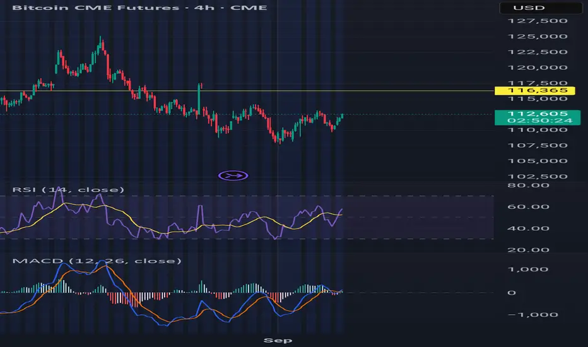Viewport: 588px width, 347px height.
Task: Click the 125,000 price axis label
Action: [538, 37]
